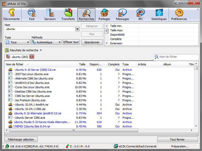Sort by Nom de fichier column
Image resolution: width=202 pixels, height=151 pixels.
point(38,64)
